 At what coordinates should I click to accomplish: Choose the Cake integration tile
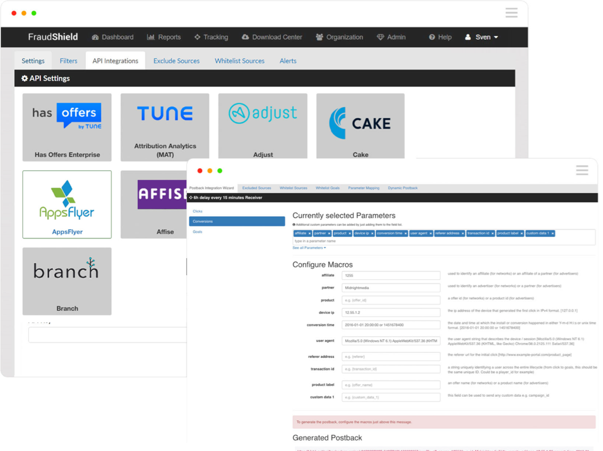(x=360, y=126)
